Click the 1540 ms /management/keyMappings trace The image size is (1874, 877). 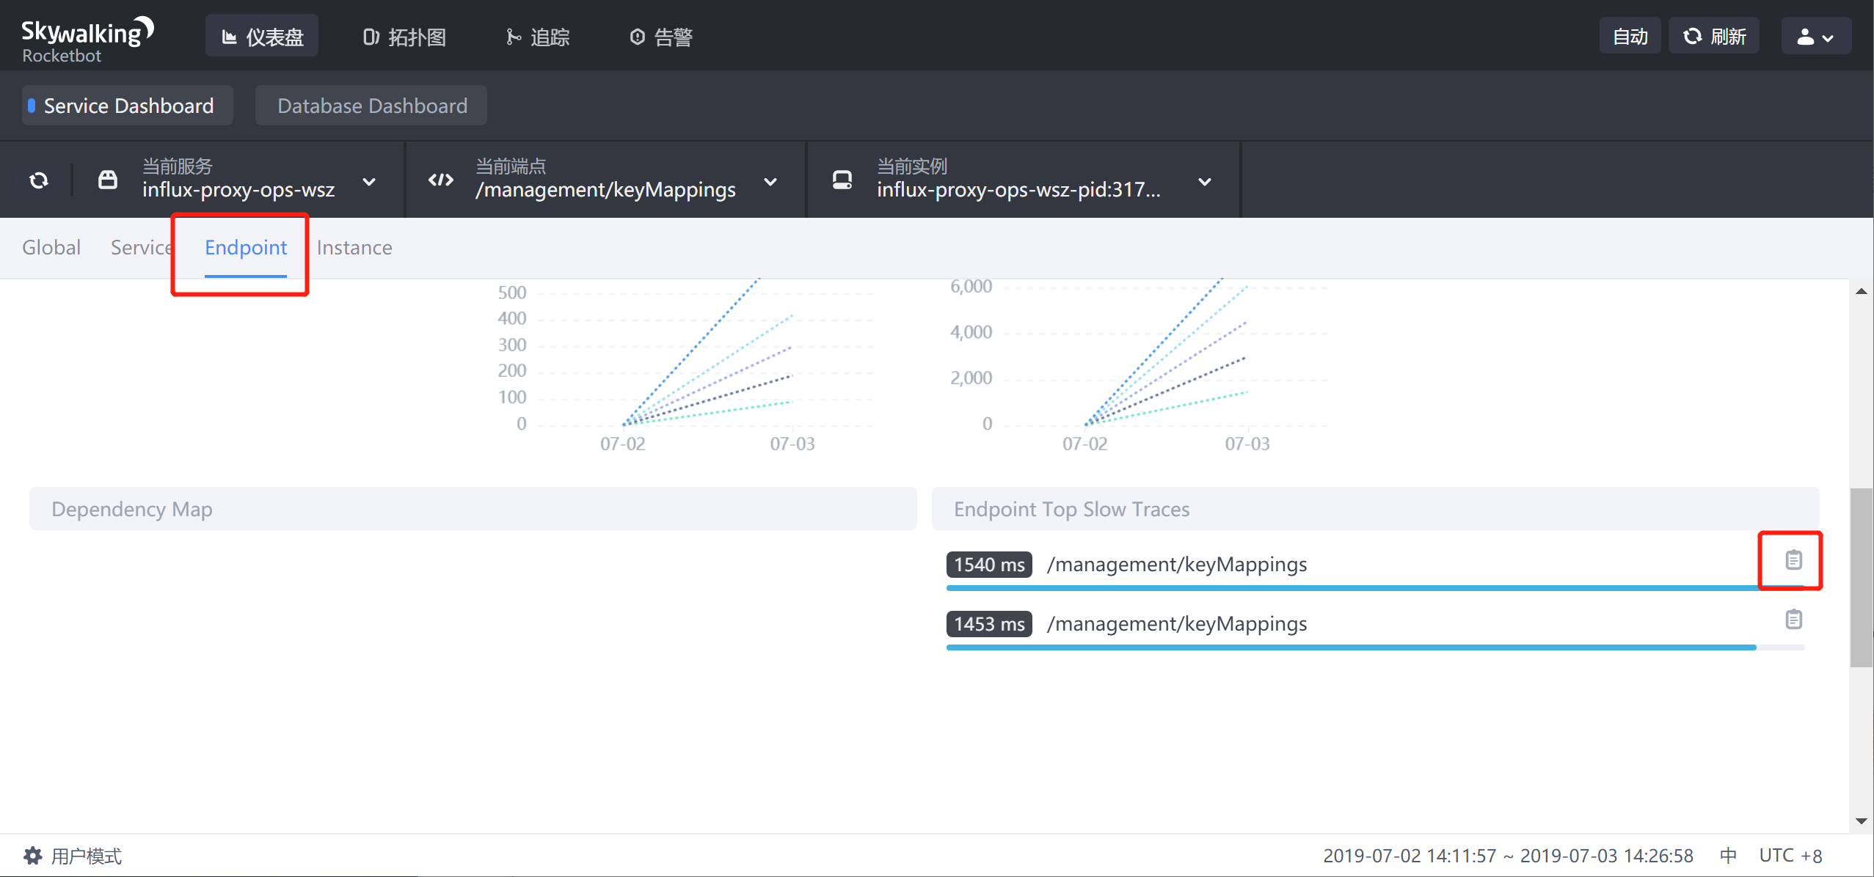tap(1176, 564)
